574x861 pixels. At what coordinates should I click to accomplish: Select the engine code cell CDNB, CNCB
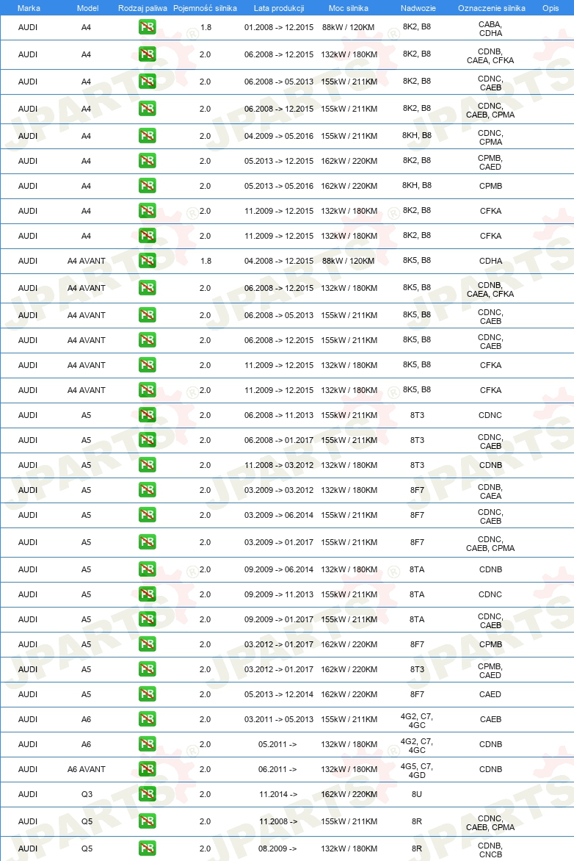point(490,850)
